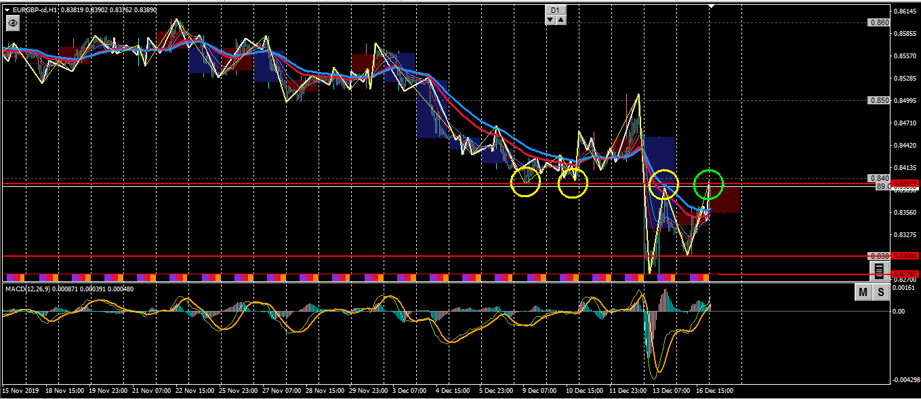921x399 pixels.
Task: Click the EURGBP-cd,H1 chart title text
Action: point(35,10)
